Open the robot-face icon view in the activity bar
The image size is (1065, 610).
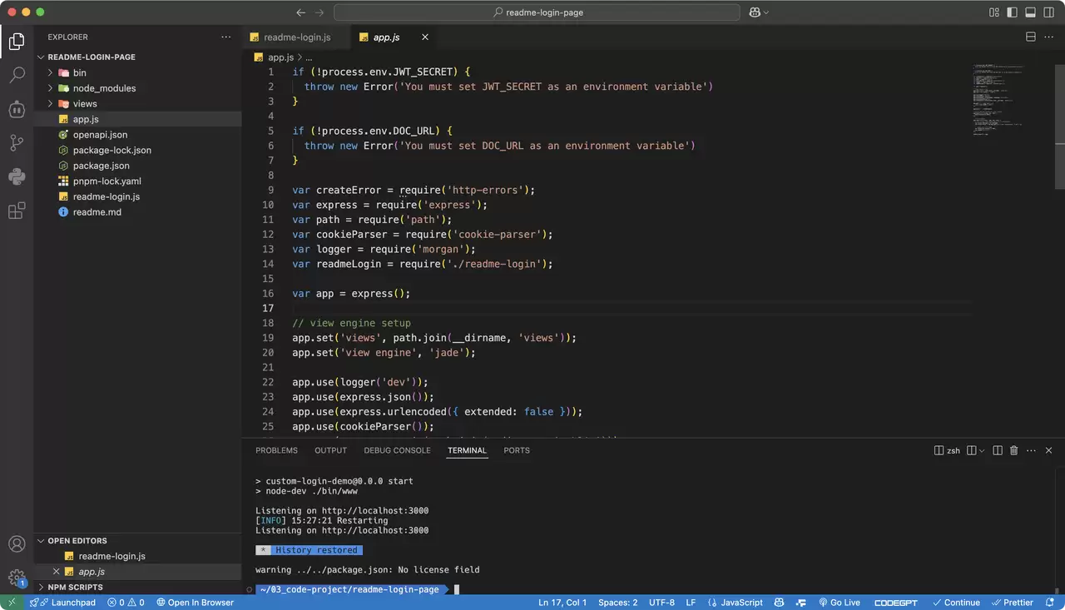[17, 109]
